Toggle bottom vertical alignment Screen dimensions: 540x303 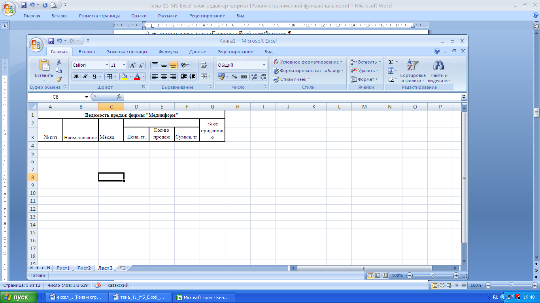tap(172, 65)
